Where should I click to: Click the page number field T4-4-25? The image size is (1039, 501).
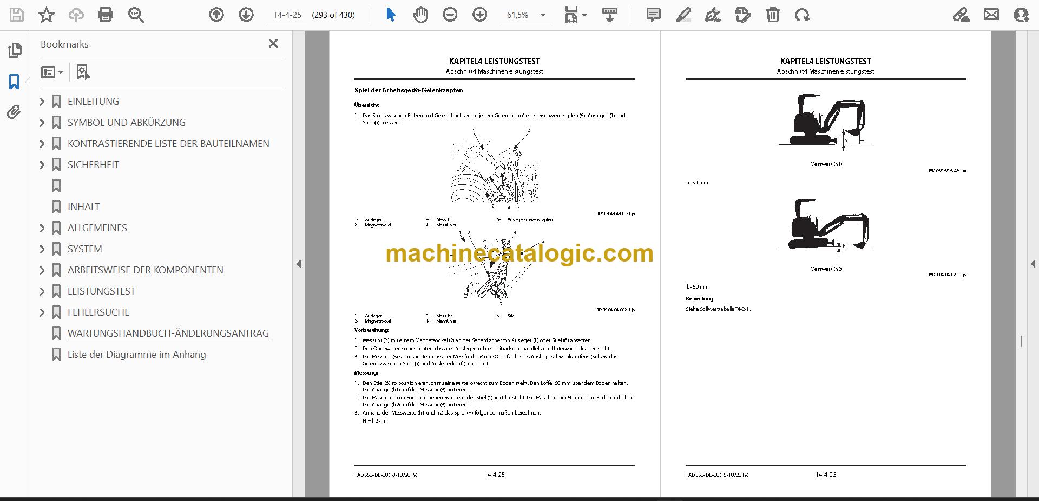tap(287, 15)
